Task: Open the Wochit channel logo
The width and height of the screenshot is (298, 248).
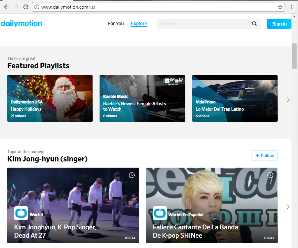Action: [21, 213]
